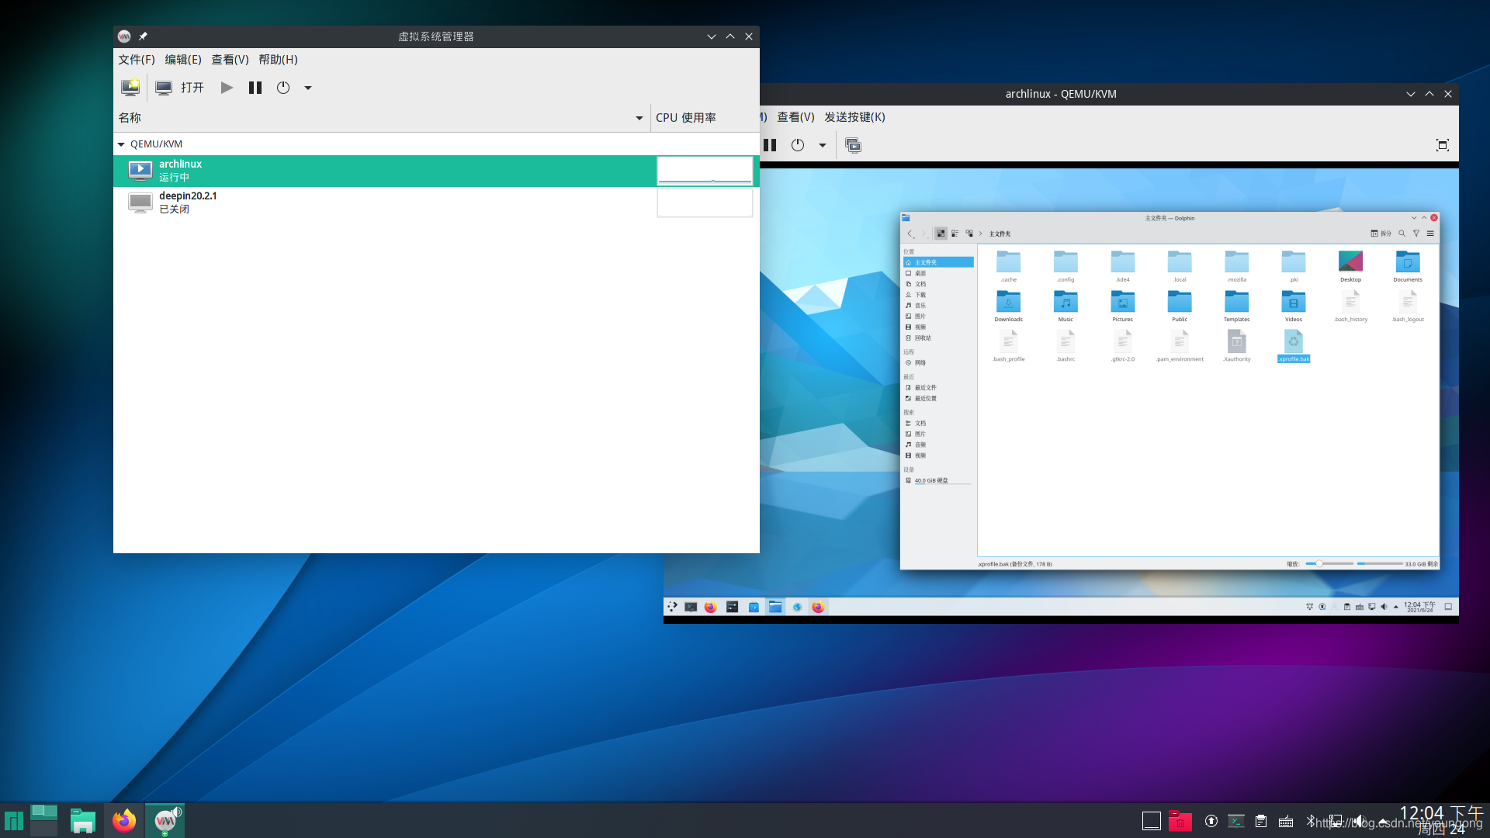Click the Firefox icon in the host taskbar
Image resolution: width=1490 pixels, height=838 pixels.
123,819
